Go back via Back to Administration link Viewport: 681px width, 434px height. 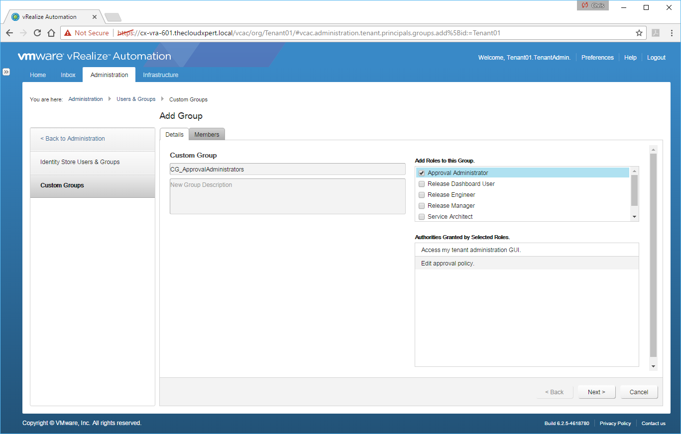[x=73, y=139]
